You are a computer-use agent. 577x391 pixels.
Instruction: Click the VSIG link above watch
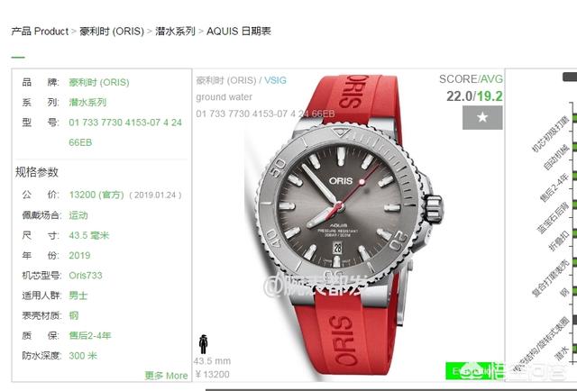coord(275,80)
